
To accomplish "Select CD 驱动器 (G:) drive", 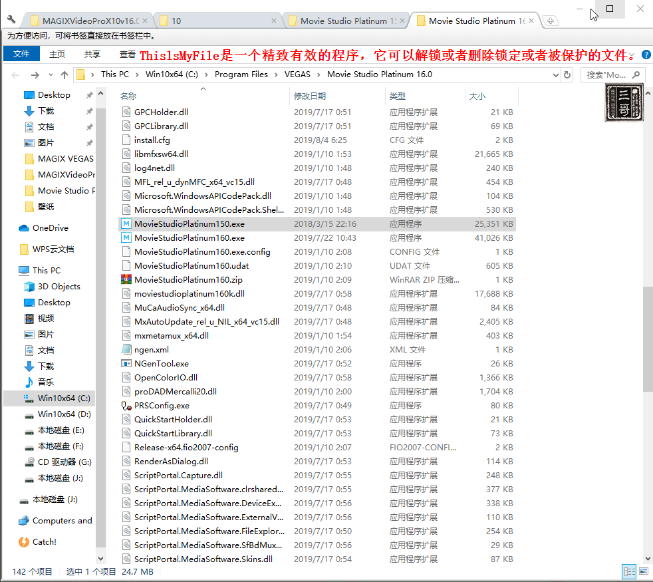I will point(64,462).
